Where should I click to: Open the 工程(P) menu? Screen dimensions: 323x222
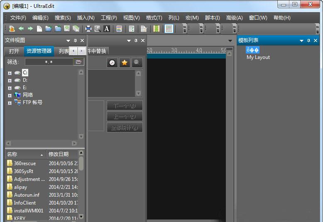(x=109, y=18)
